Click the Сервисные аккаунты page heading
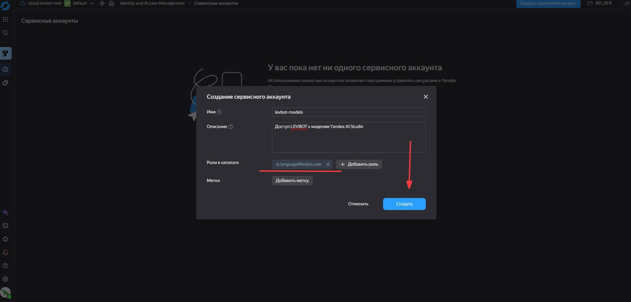631x302 pixels. (50, 21)
